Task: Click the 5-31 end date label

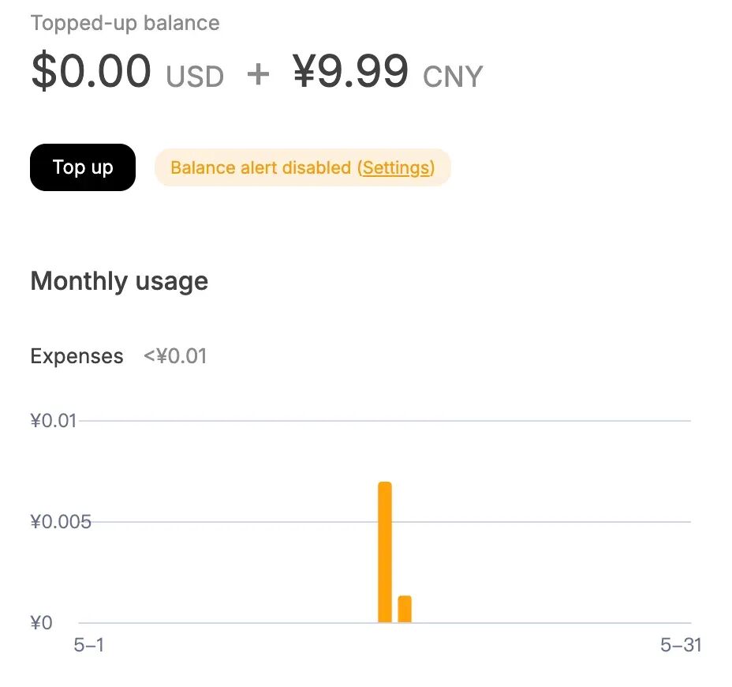Action: (x=681, y=645)
